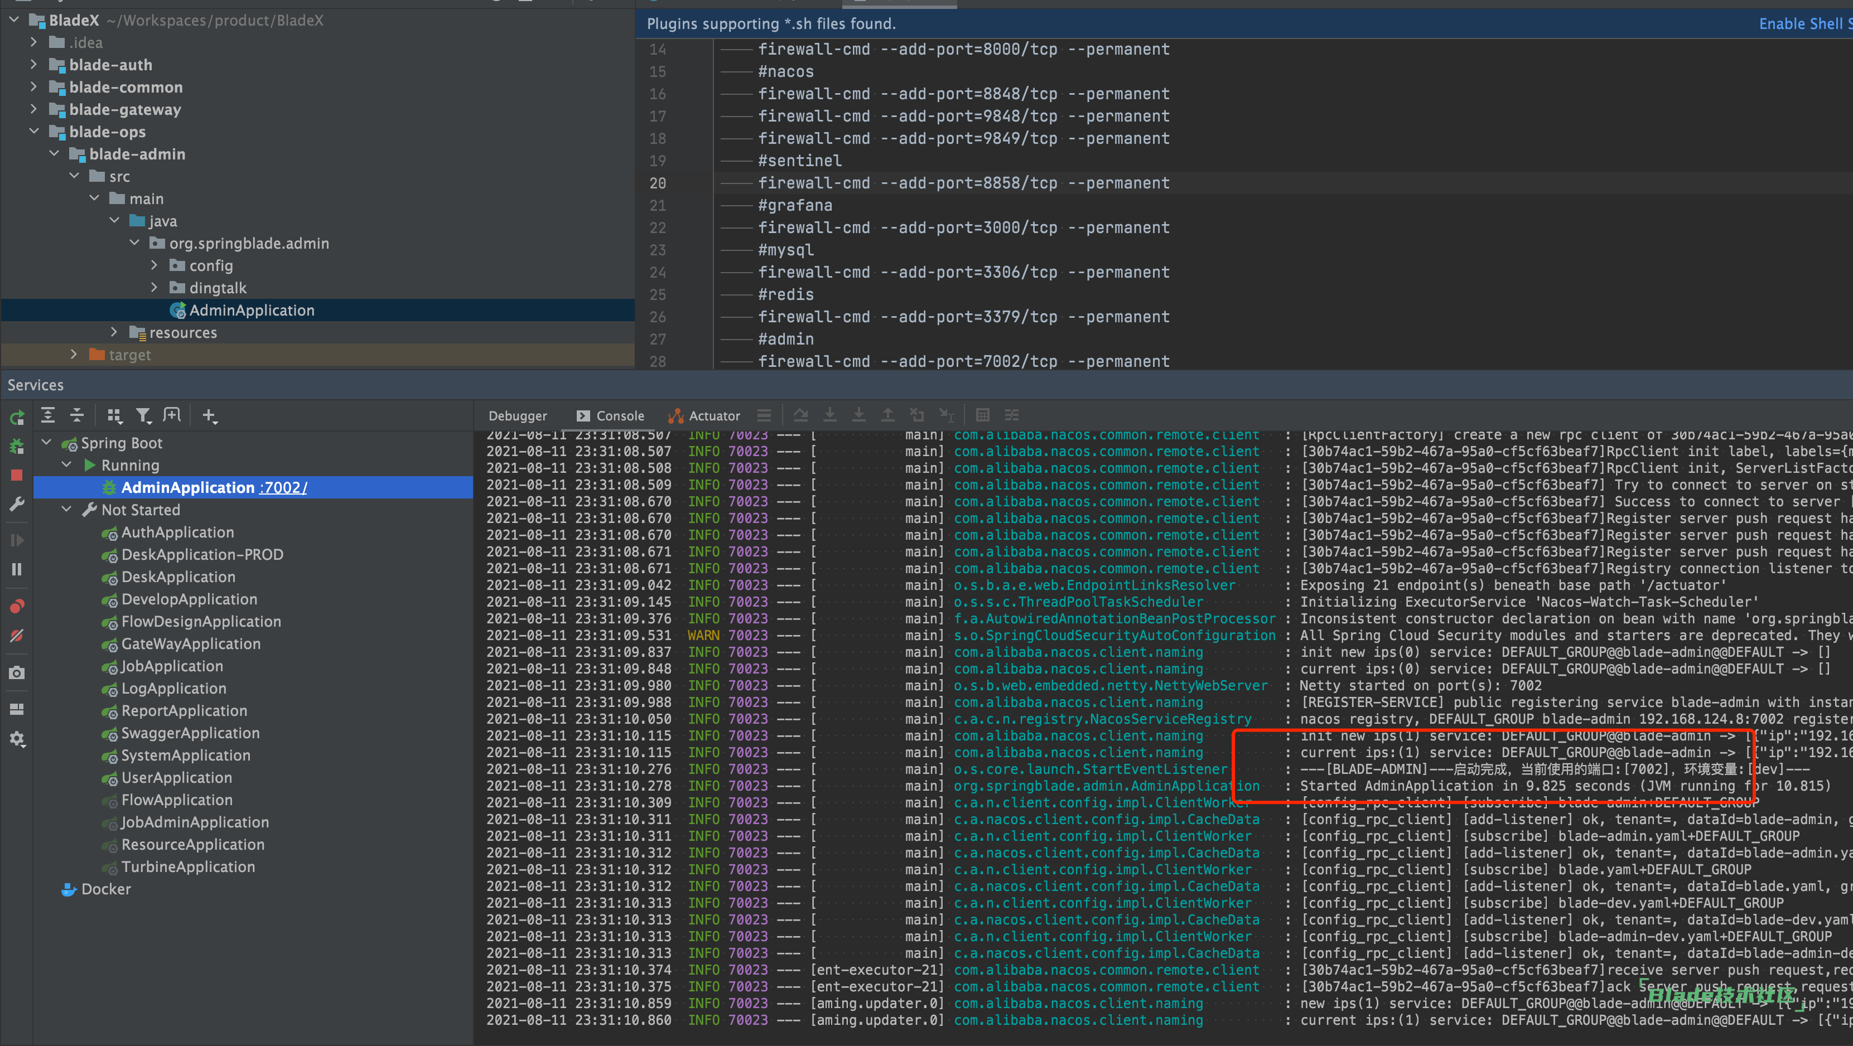Viewport: 1853px width, 1046px height.
Task: Expand the target folder
Action: [x=74, y=355]
